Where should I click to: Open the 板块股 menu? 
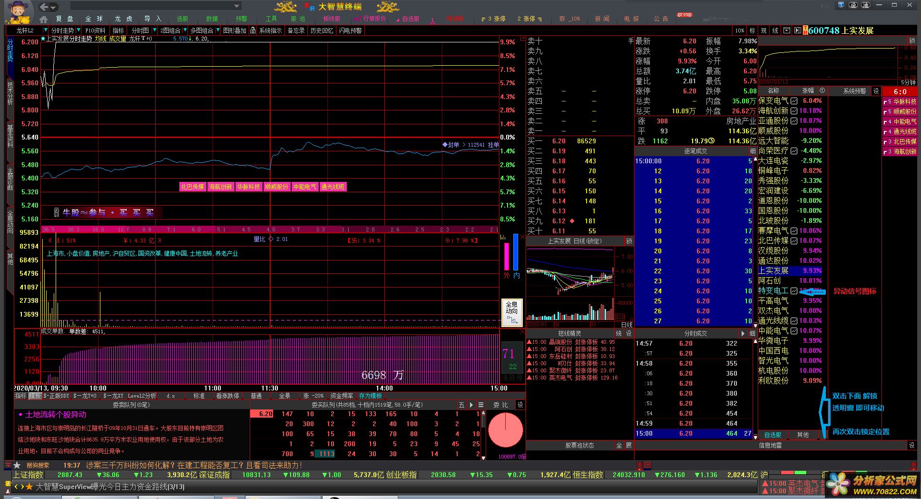coord(332,19)
